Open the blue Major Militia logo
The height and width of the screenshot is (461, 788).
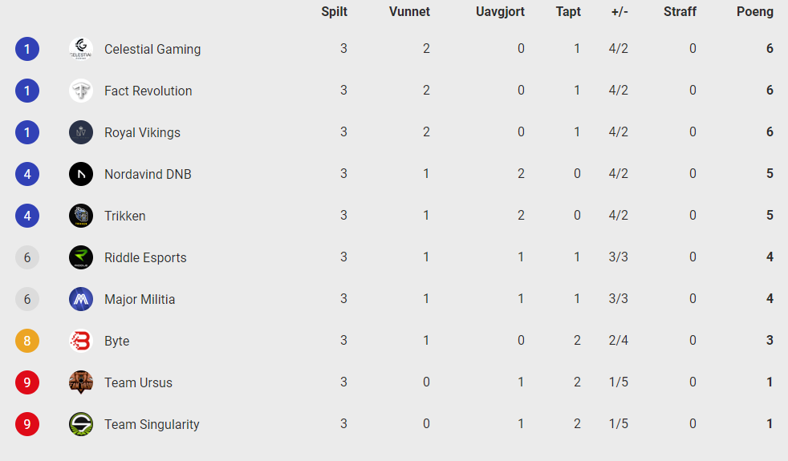pos(81,299)
